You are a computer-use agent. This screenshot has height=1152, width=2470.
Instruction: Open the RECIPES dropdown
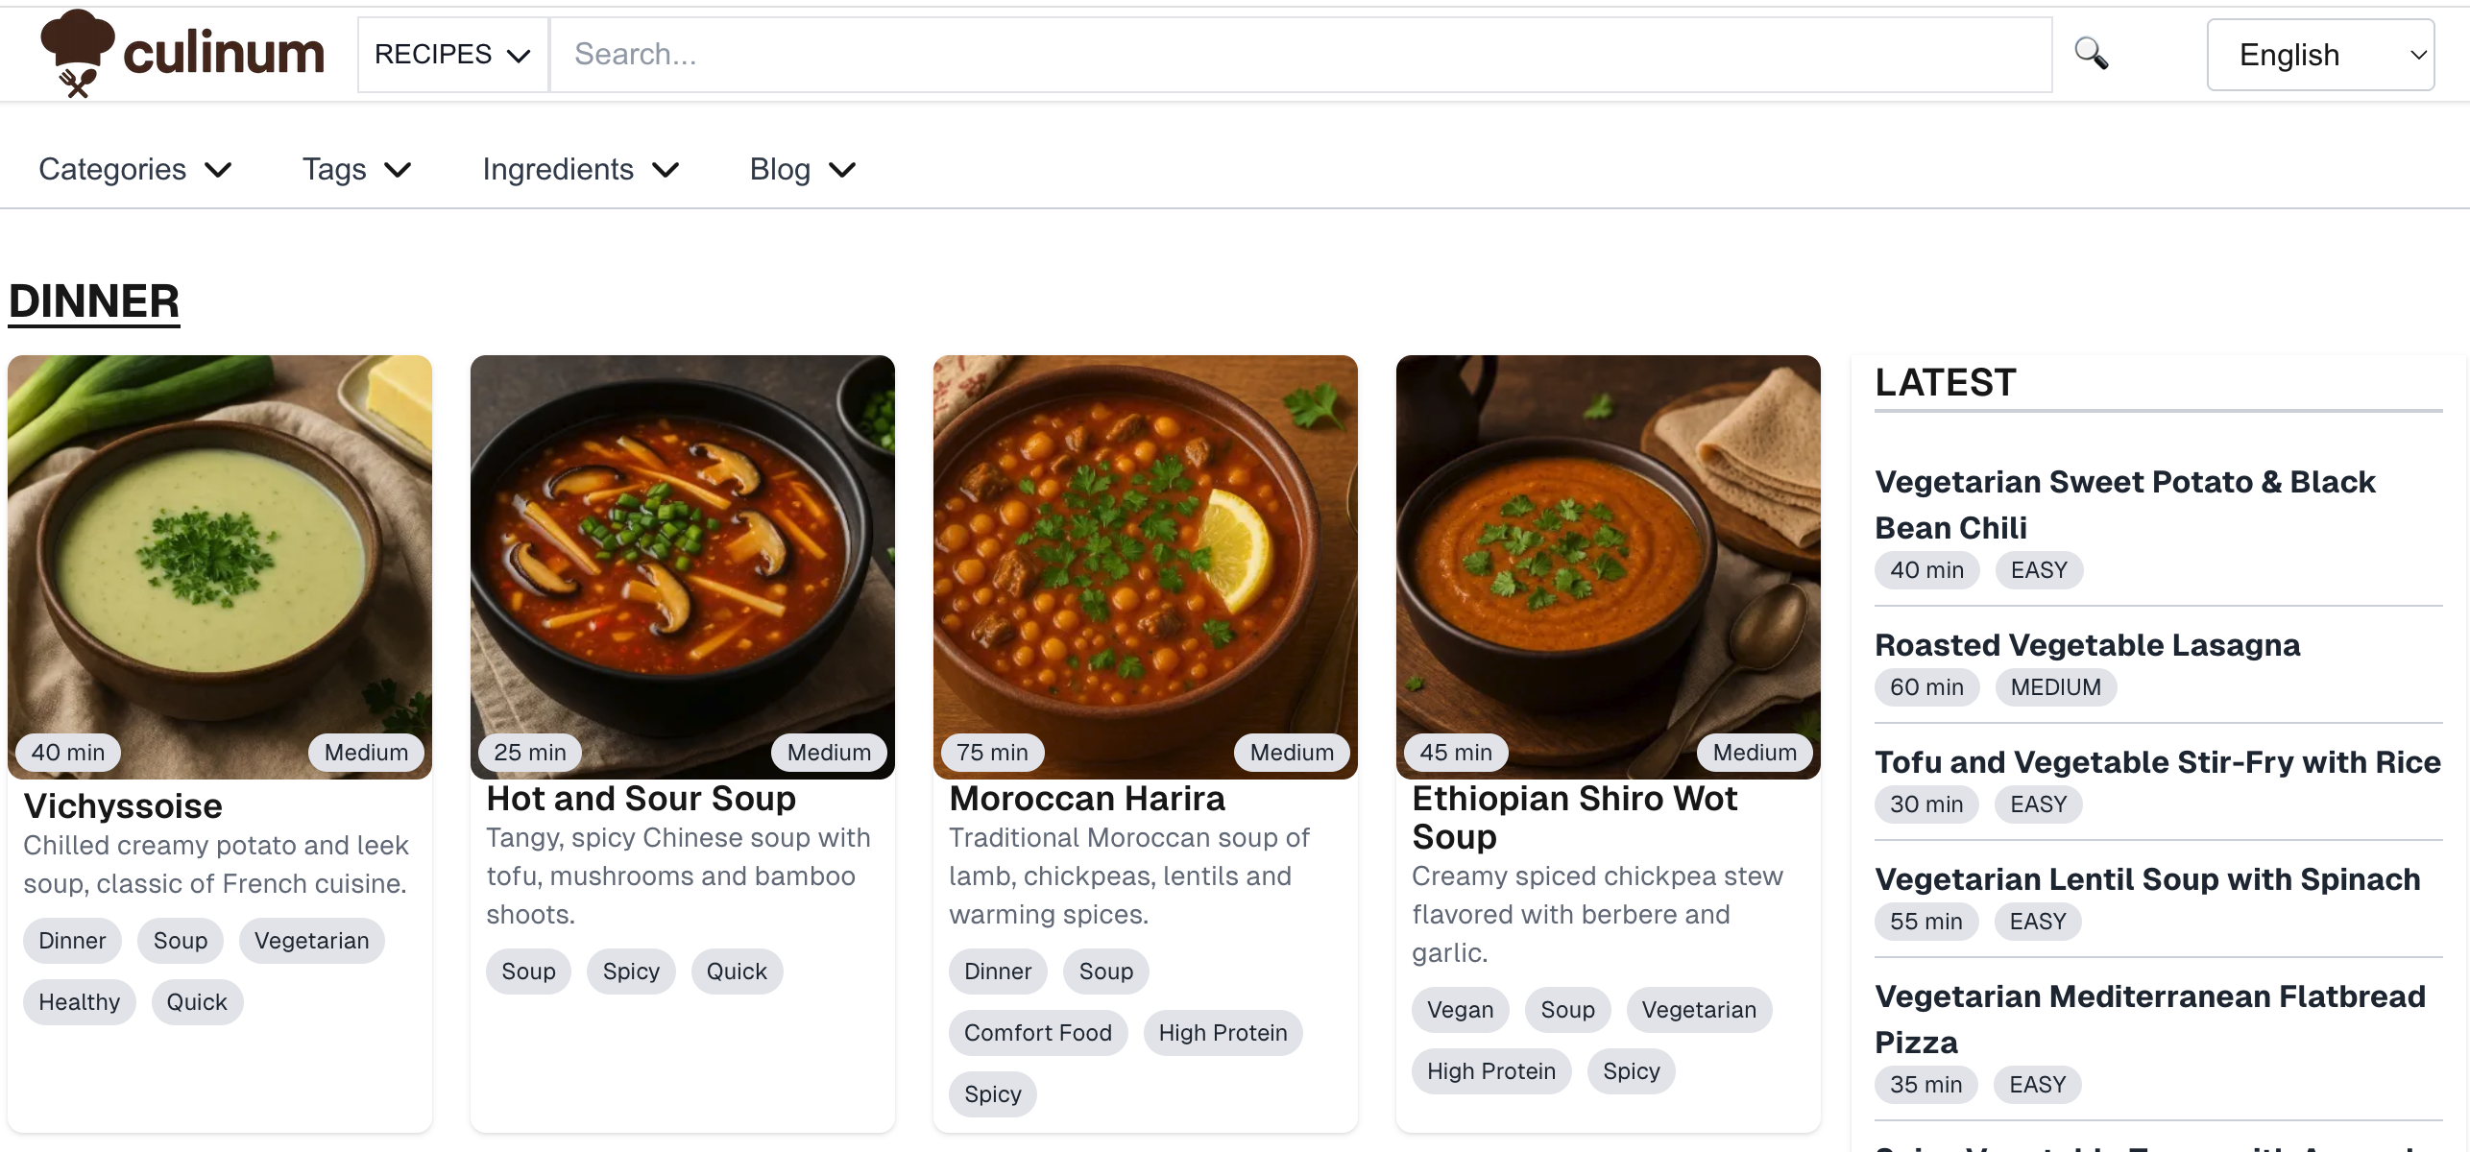451,54
